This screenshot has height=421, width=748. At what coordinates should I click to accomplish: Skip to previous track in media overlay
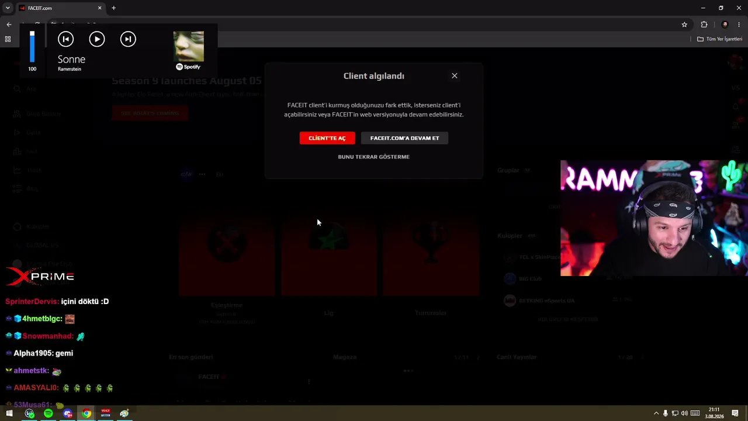pyautogui.click(x=65, y=39)
